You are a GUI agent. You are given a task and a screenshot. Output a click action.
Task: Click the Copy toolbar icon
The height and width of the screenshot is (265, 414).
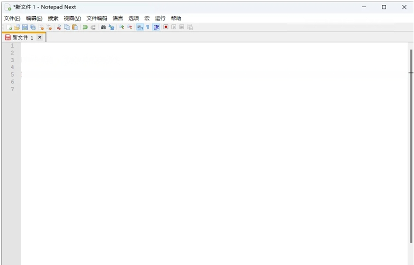(x=67, y=27)
